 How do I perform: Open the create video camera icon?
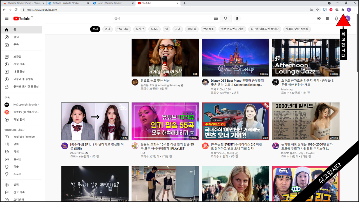(318, 19)
